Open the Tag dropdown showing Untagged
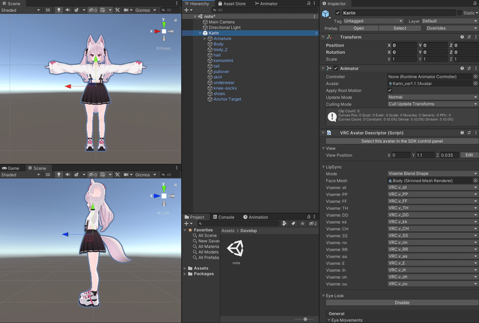The height and width of the screenshot is (323, 479). [373, 21]
